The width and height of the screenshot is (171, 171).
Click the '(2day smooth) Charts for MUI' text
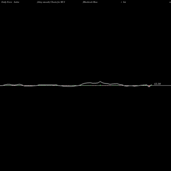click(x=51, y=2)
